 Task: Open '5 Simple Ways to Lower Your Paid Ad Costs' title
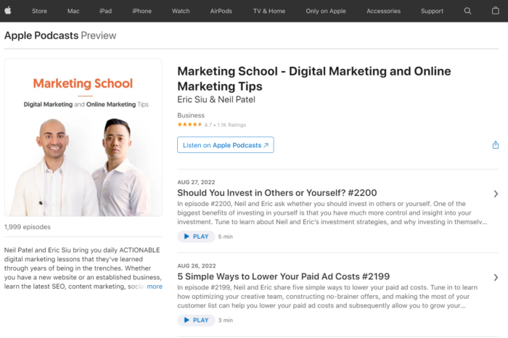pos(284,276)
